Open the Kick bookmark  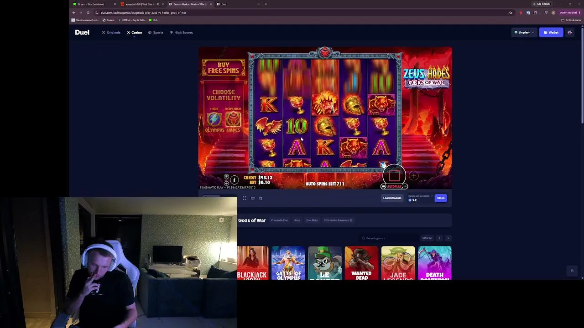[153, 20]
